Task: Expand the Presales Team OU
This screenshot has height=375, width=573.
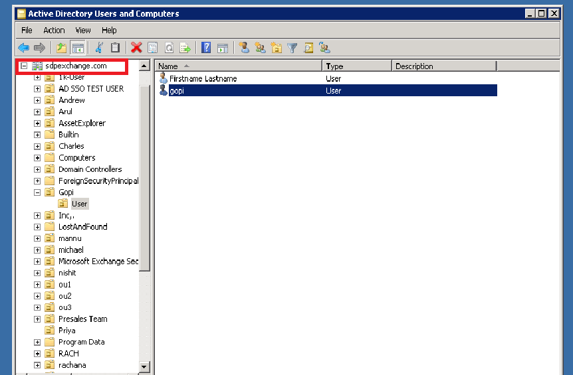Action: click(x=37, y=319)
